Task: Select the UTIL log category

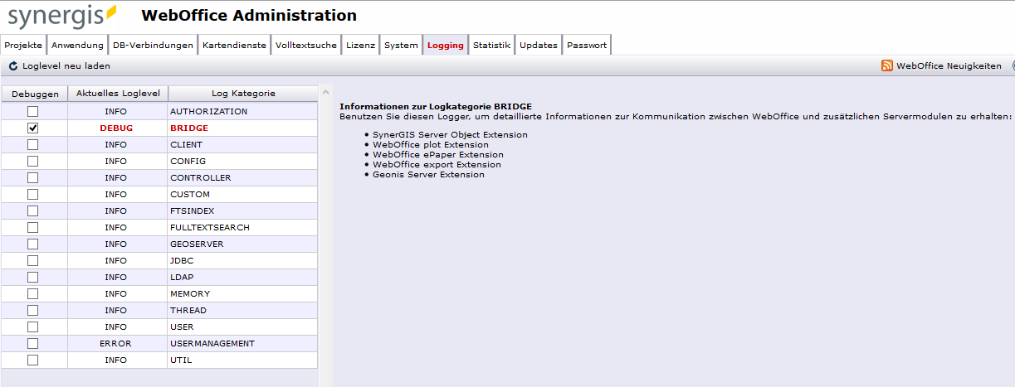Action: click(x=181, y=360)
